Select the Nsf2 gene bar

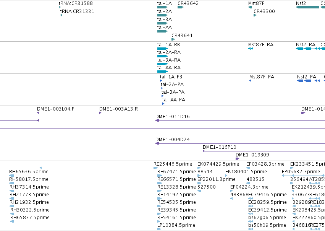(307, 7)
